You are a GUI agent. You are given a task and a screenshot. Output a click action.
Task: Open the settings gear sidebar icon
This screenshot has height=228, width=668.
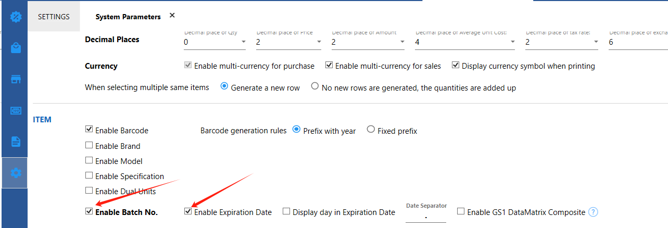pos(16,172)
